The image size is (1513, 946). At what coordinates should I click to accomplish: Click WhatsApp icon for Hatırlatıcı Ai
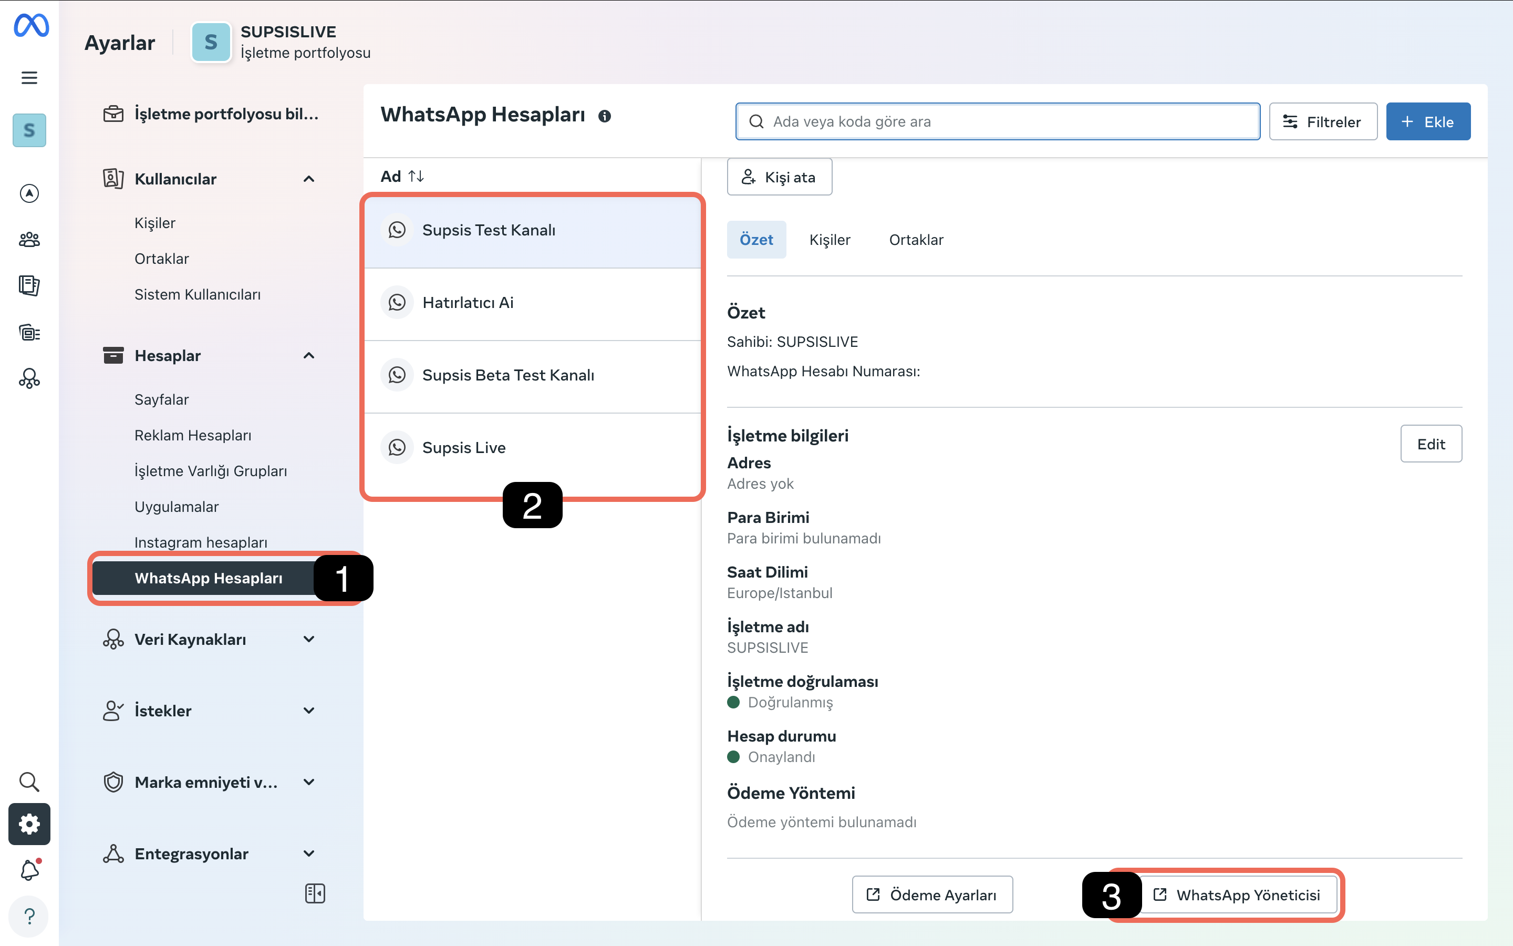[397, 303]
